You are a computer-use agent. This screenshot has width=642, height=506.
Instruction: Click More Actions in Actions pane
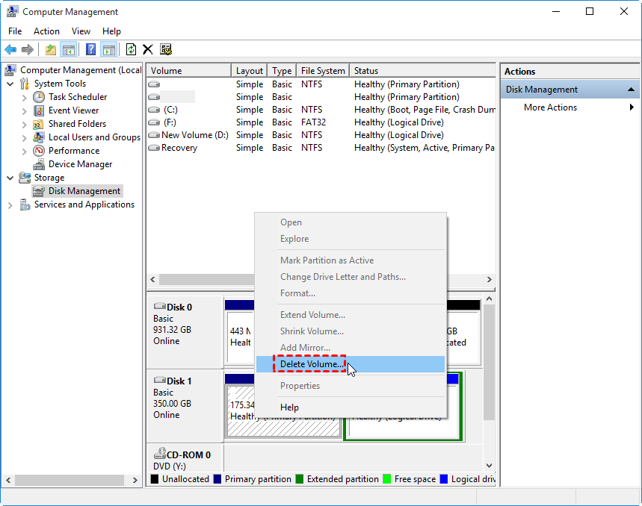[550, 107]
